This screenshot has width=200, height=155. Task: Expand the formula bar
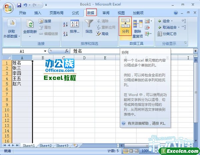coord(195,51)
